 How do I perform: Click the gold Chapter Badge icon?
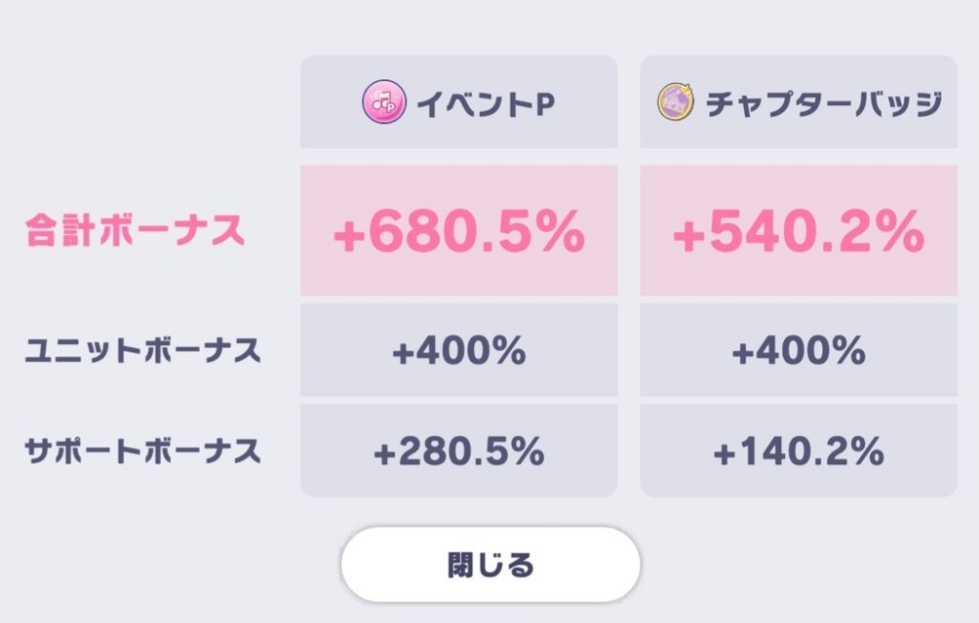tap(676, 101)
